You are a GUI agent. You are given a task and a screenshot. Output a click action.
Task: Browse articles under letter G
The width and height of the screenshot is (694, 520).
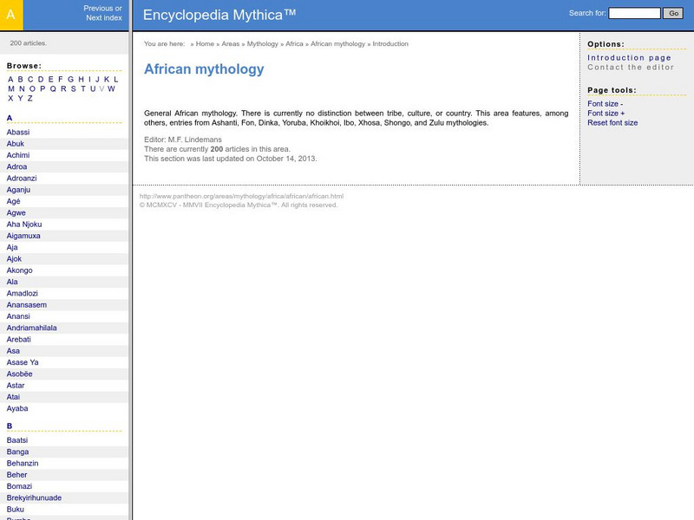70,79
